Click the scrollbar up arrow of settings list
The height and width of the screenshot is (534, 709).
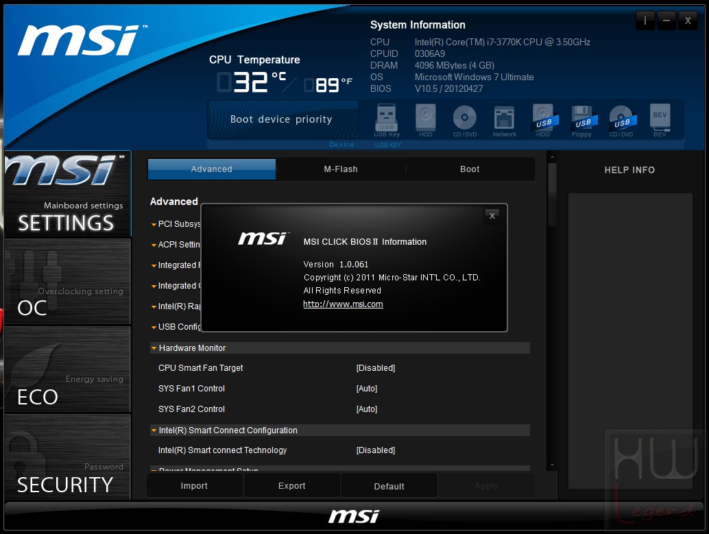tap(552, 157)
